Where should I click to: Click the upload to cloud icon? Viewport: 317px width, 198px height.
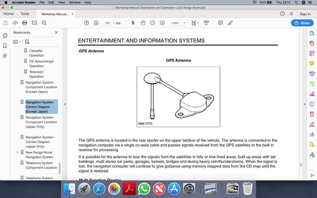pyautogui.click(x=15, y=23)
